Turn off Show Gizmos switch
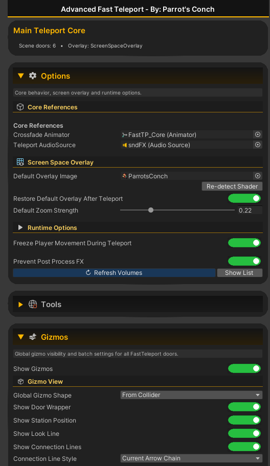 pos(244,368)
